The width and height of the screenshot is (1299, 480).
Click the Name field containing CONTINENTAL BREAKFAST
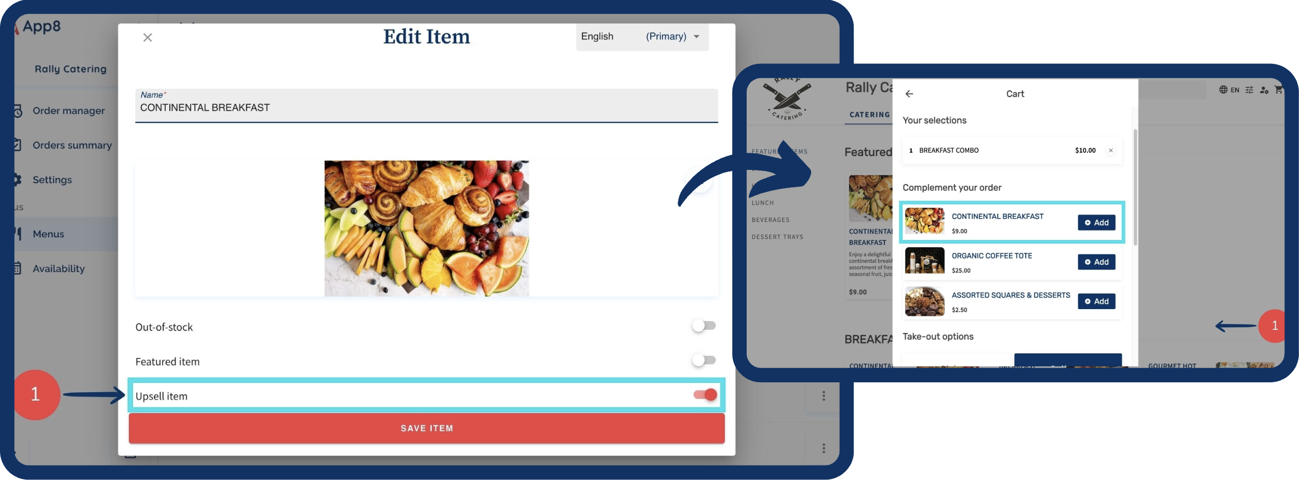tap(427, 106)
